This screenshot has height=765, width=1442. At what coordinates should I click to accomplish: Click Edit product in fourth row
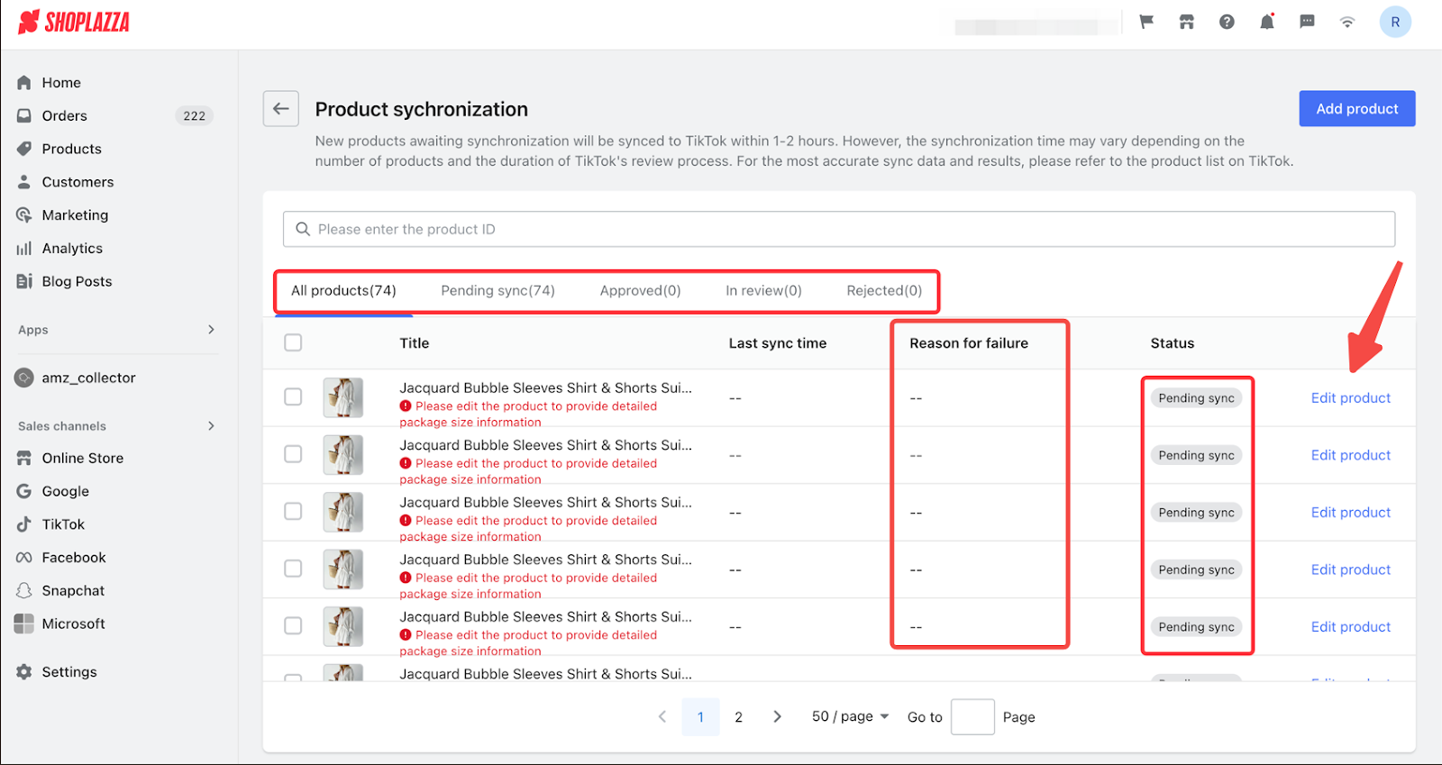pyautogui.click(x=1350, y=569)
